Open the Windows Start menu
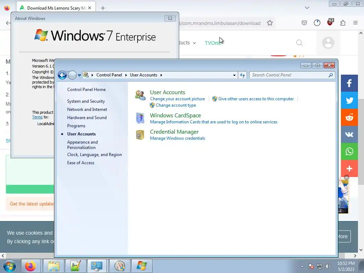364x273 pixels. 10,266
